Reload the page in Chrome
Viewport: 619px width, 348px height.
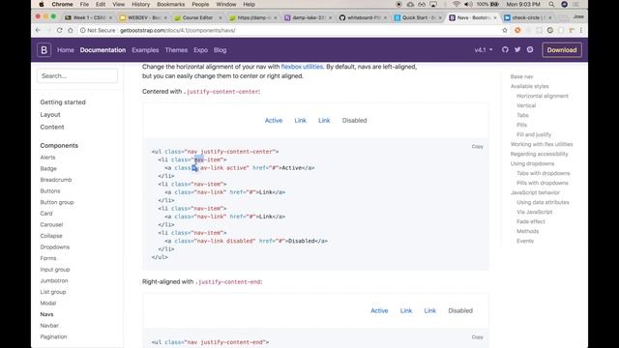pos(59,30)
